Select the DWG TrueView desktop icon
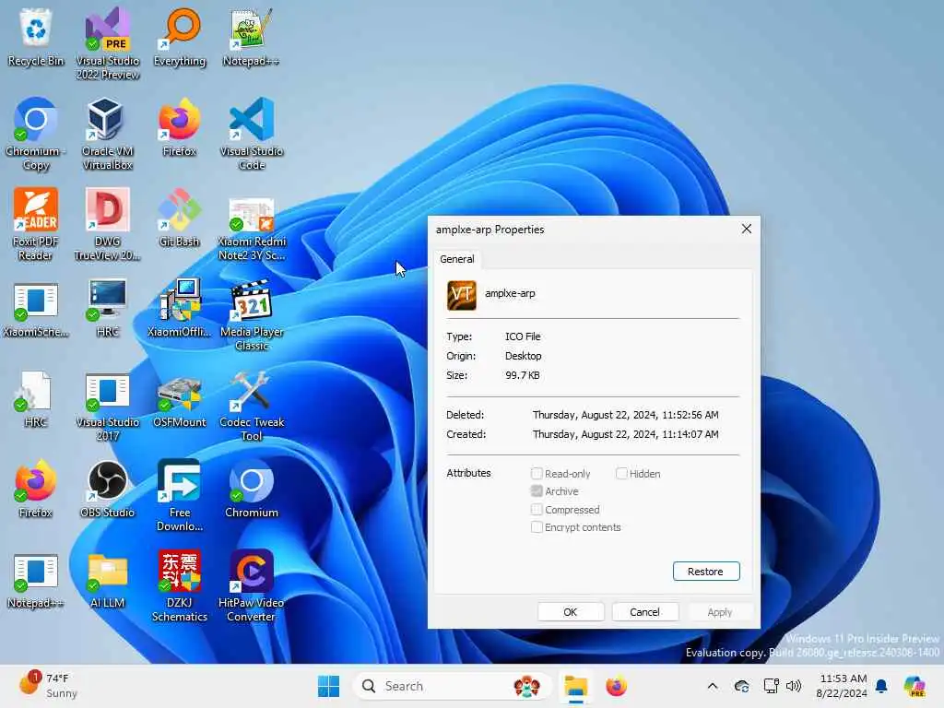The height and width of the screenshot is (708, 944). tap(108, 224)
